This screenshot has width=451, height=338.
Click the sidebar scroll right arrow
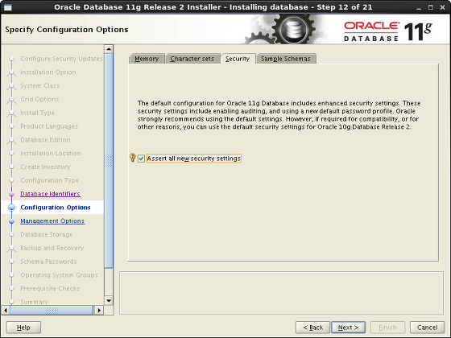(99, 310)
